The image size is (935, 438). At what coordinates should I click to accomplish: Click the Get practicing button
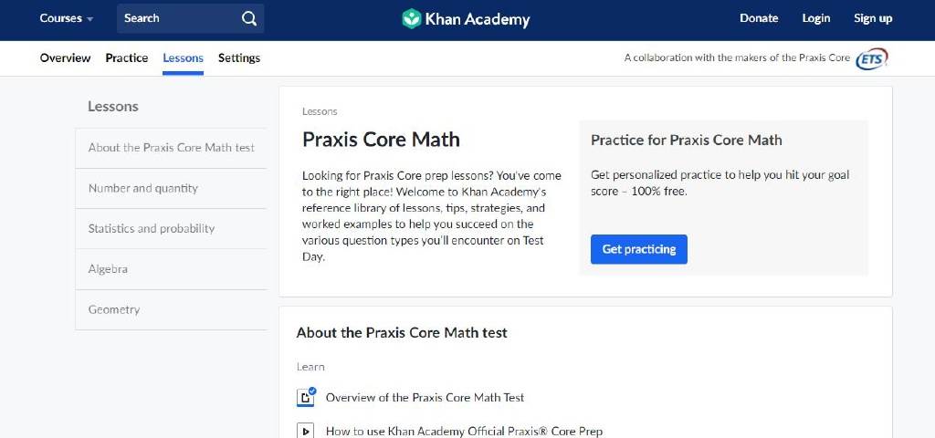coord(638,249)
